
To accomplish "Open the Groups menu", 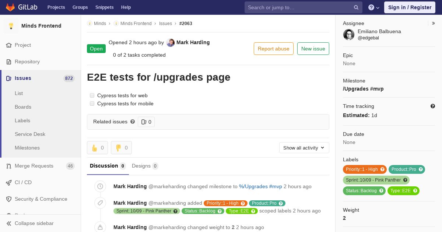I will tap(80, 7).
